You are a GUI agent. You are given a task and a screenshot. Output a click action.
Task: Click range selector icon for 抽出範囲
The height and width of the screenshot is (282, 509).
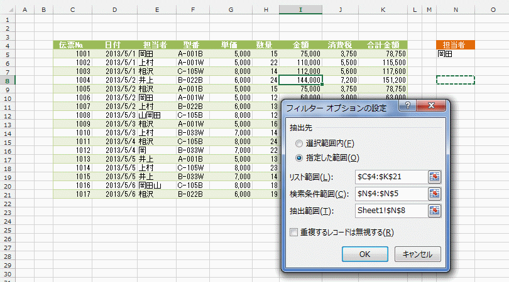(x=434, y=211)
